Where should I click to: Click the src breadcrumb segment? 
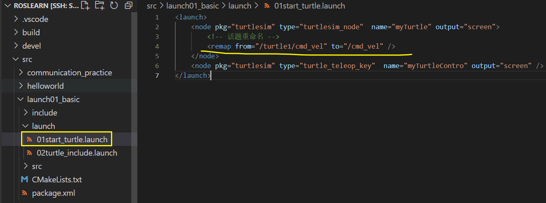tap(151, 6)
